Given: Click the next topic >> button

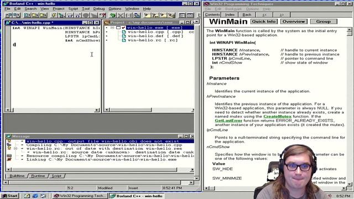Looking at the screenshot, I should click(282, 15).
